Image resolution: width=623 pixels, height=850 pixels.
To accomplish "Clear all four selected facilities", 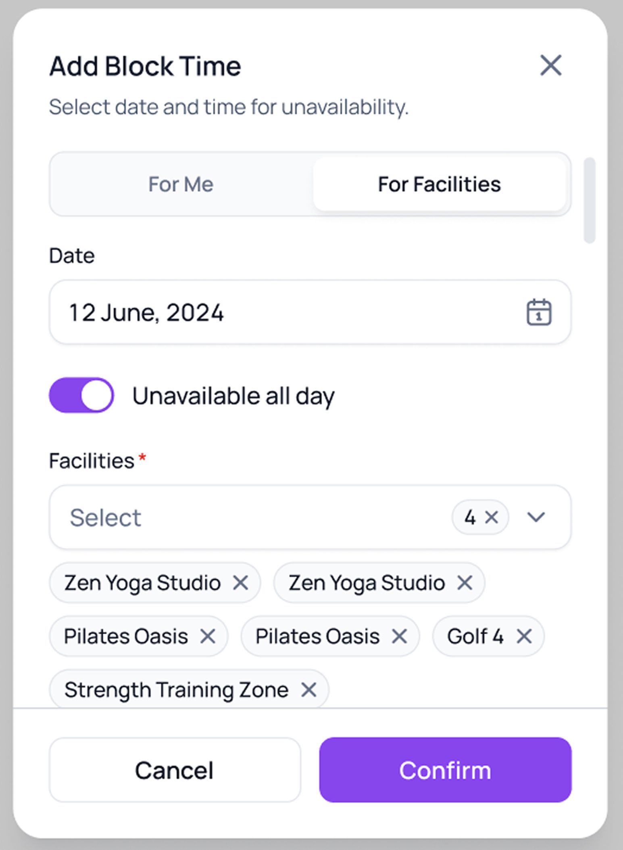I will (492, 517).
